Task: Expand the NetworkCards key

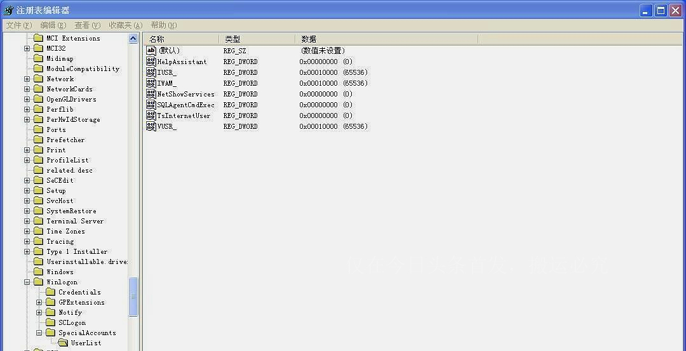Action: 27,89
